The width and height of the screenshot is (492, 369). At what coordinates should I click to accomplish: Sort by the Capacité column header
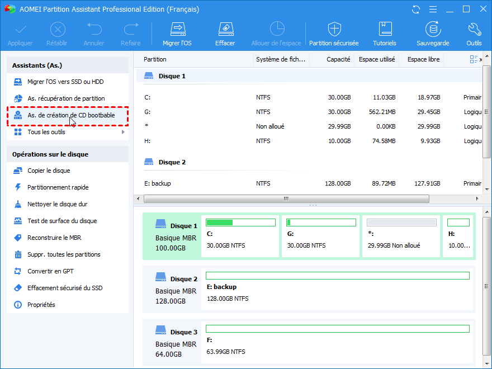(x=338, y=59)
